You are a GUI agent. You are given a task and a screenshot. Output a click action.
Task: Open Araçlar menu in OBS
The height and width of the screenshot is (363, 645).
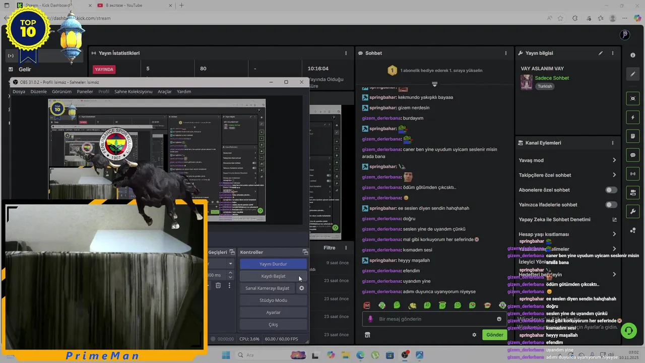click(x=165, y=92)
